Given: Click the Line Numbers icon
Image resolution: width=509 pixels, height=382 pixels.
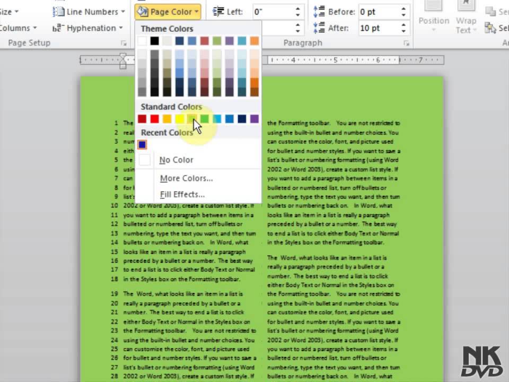Looking at the screenshot, I should click(58, 12).
